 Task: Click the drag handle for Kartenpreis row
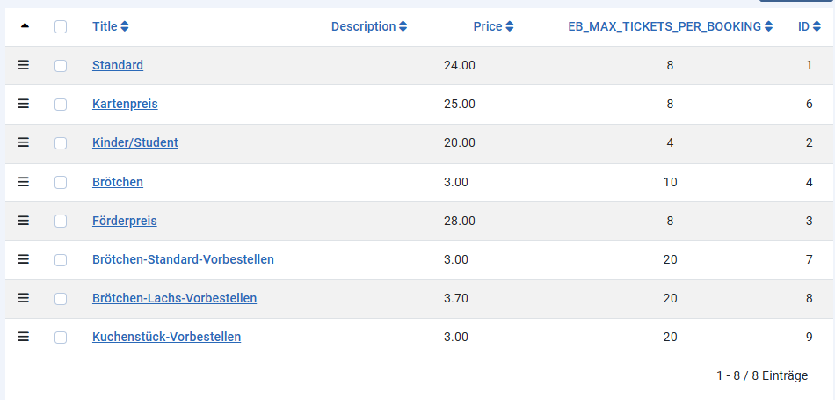click(x=24, y=104)
